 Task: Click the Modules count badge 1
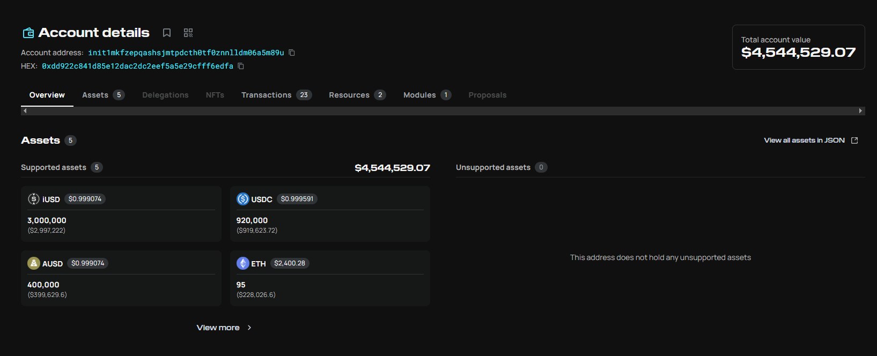point(445,95)
